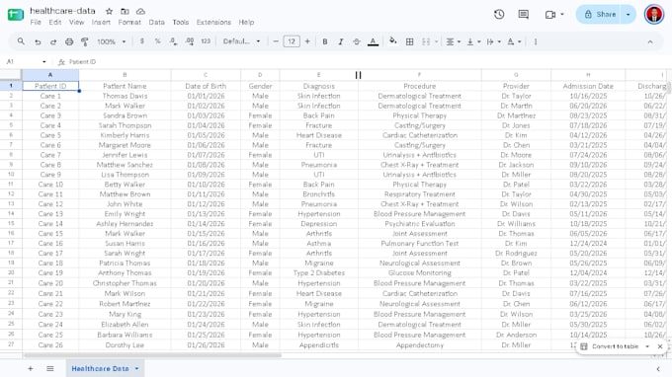The height and width of the screenshot is (377, 672).
Task: Select the Healthcare Data sheet tab
Action: tap(100, 368)
